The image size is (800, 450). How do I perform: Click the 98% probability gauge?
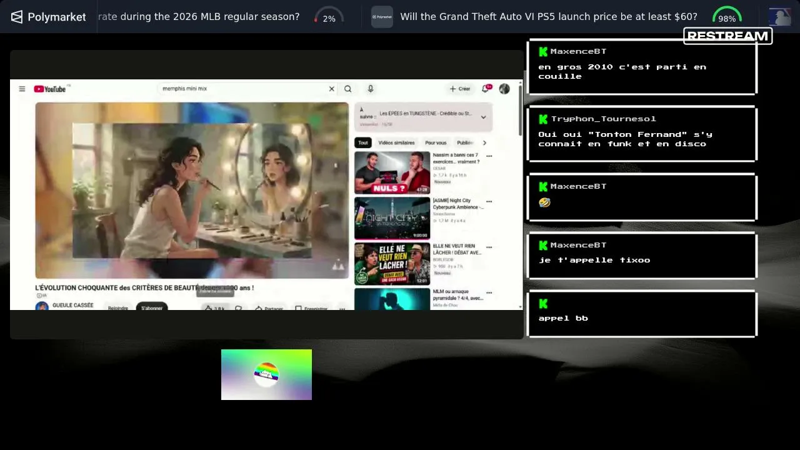(x=727, y=17)
